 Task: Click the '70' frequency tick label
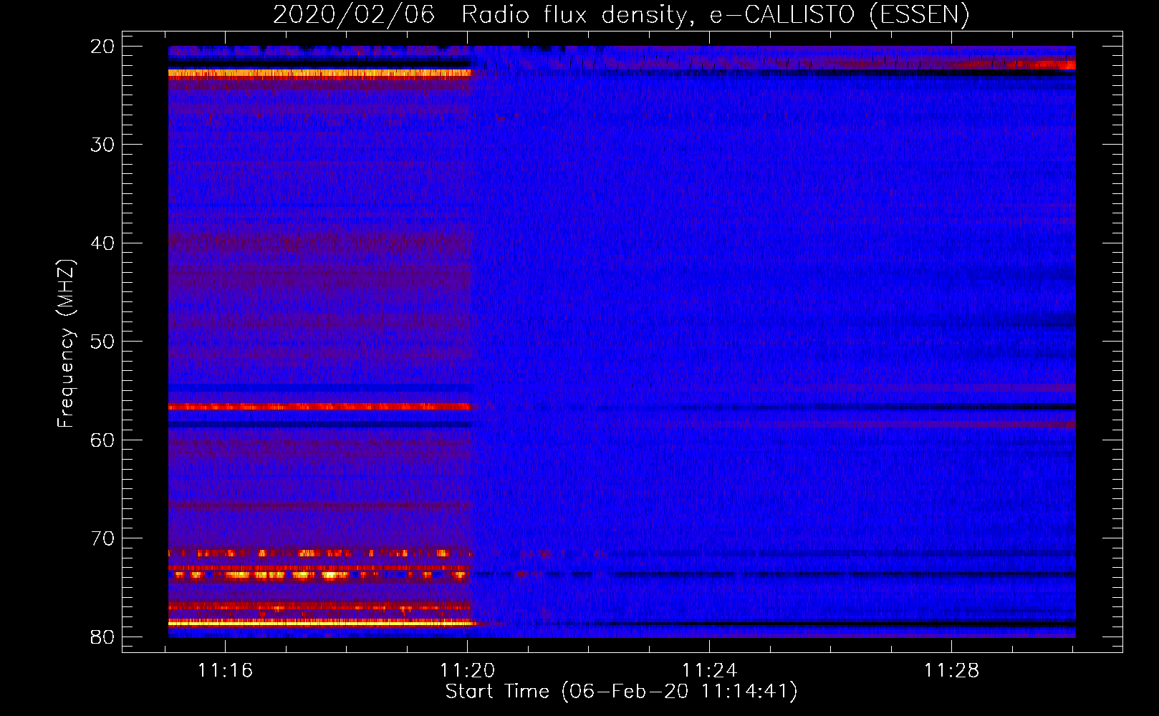(x=103, y=538)
